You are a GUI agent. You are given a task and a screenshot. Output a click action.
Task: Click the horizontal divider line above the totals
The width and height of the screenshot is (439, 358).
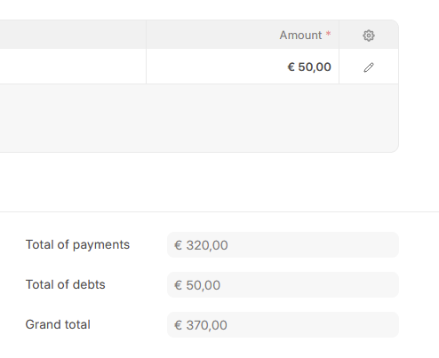219,211
